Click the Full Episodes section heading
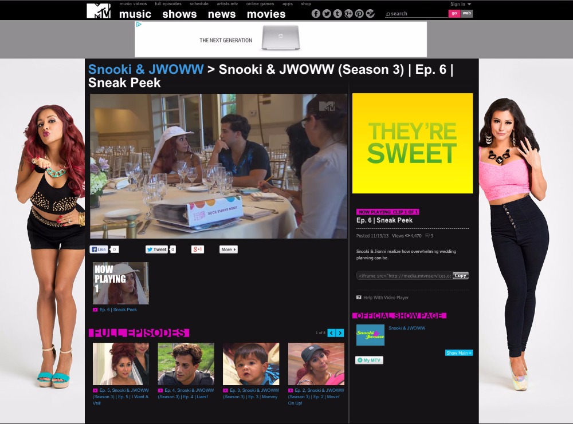Viewport: 573px width, 424px height. [139, 333]
